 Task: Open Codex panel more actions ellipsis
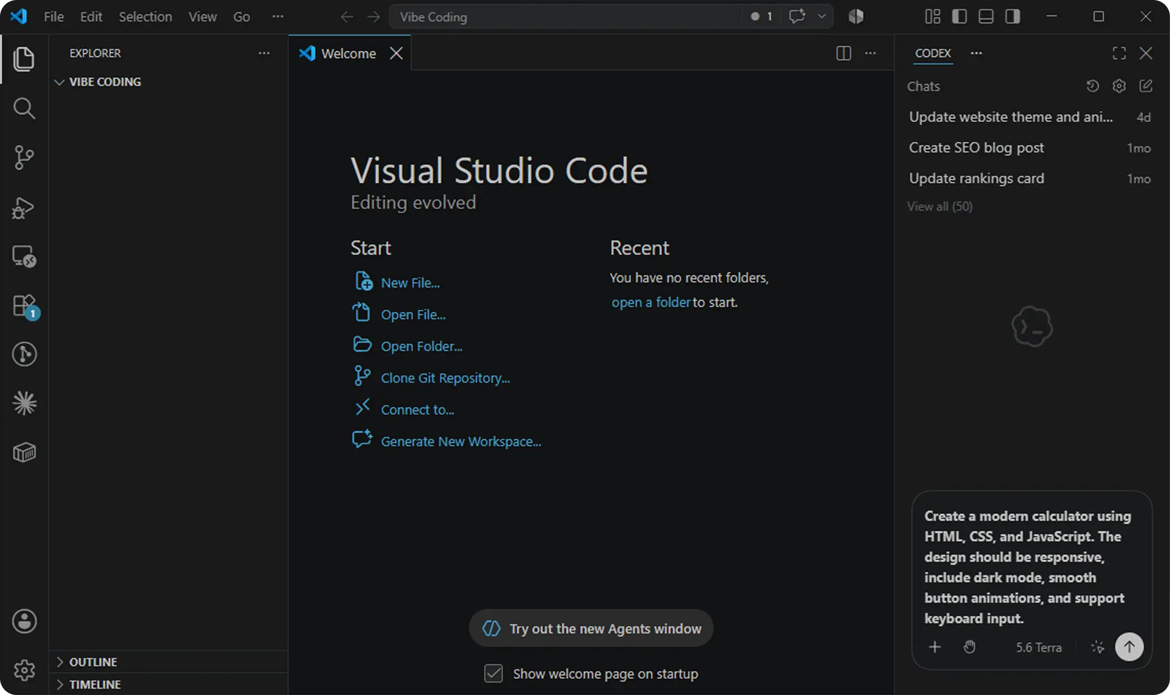coord(976,53)
